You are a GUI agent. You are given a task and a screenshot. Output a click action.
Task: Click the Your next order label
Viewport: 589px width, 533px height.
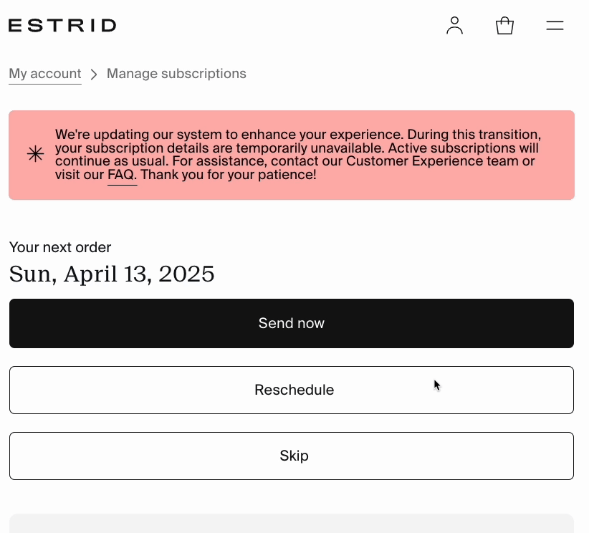point(60,247)
